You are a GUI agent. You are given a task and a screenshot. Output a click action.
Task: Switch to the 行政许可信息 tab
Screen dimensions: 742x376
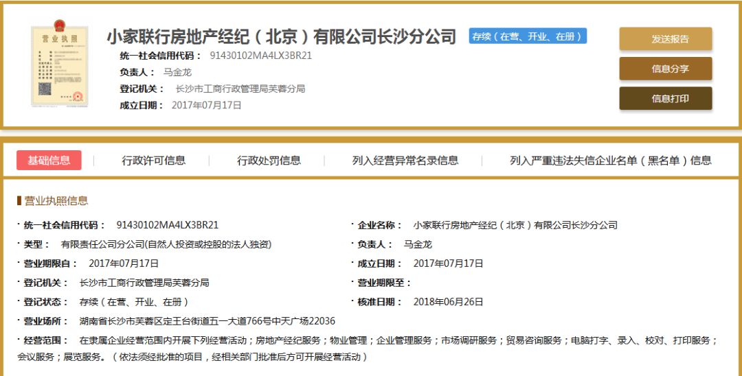pos(153,161)
